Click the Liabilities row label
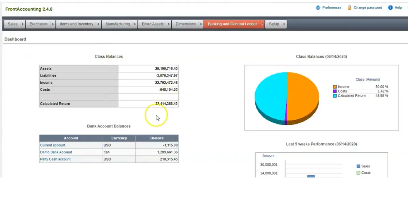This screenshot has height=204, width=408. [x=48, y=75]
